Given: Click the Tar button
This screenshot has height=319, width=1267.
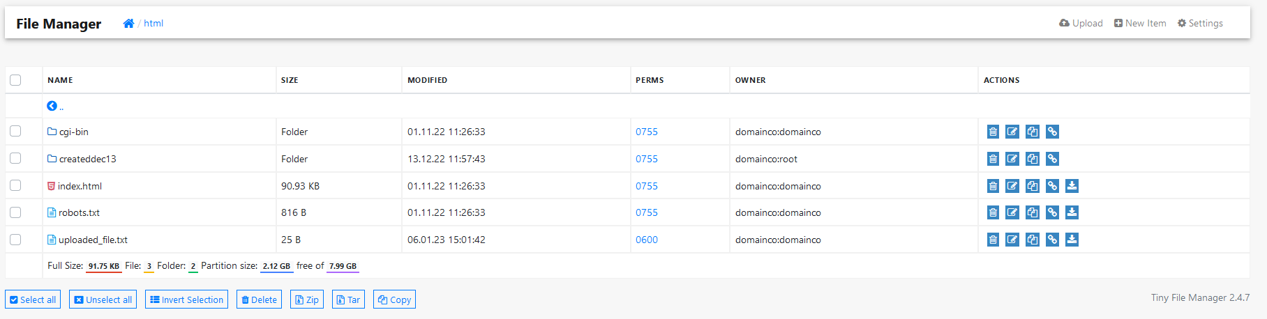Looking at the screenshot, I should [348, 299].
